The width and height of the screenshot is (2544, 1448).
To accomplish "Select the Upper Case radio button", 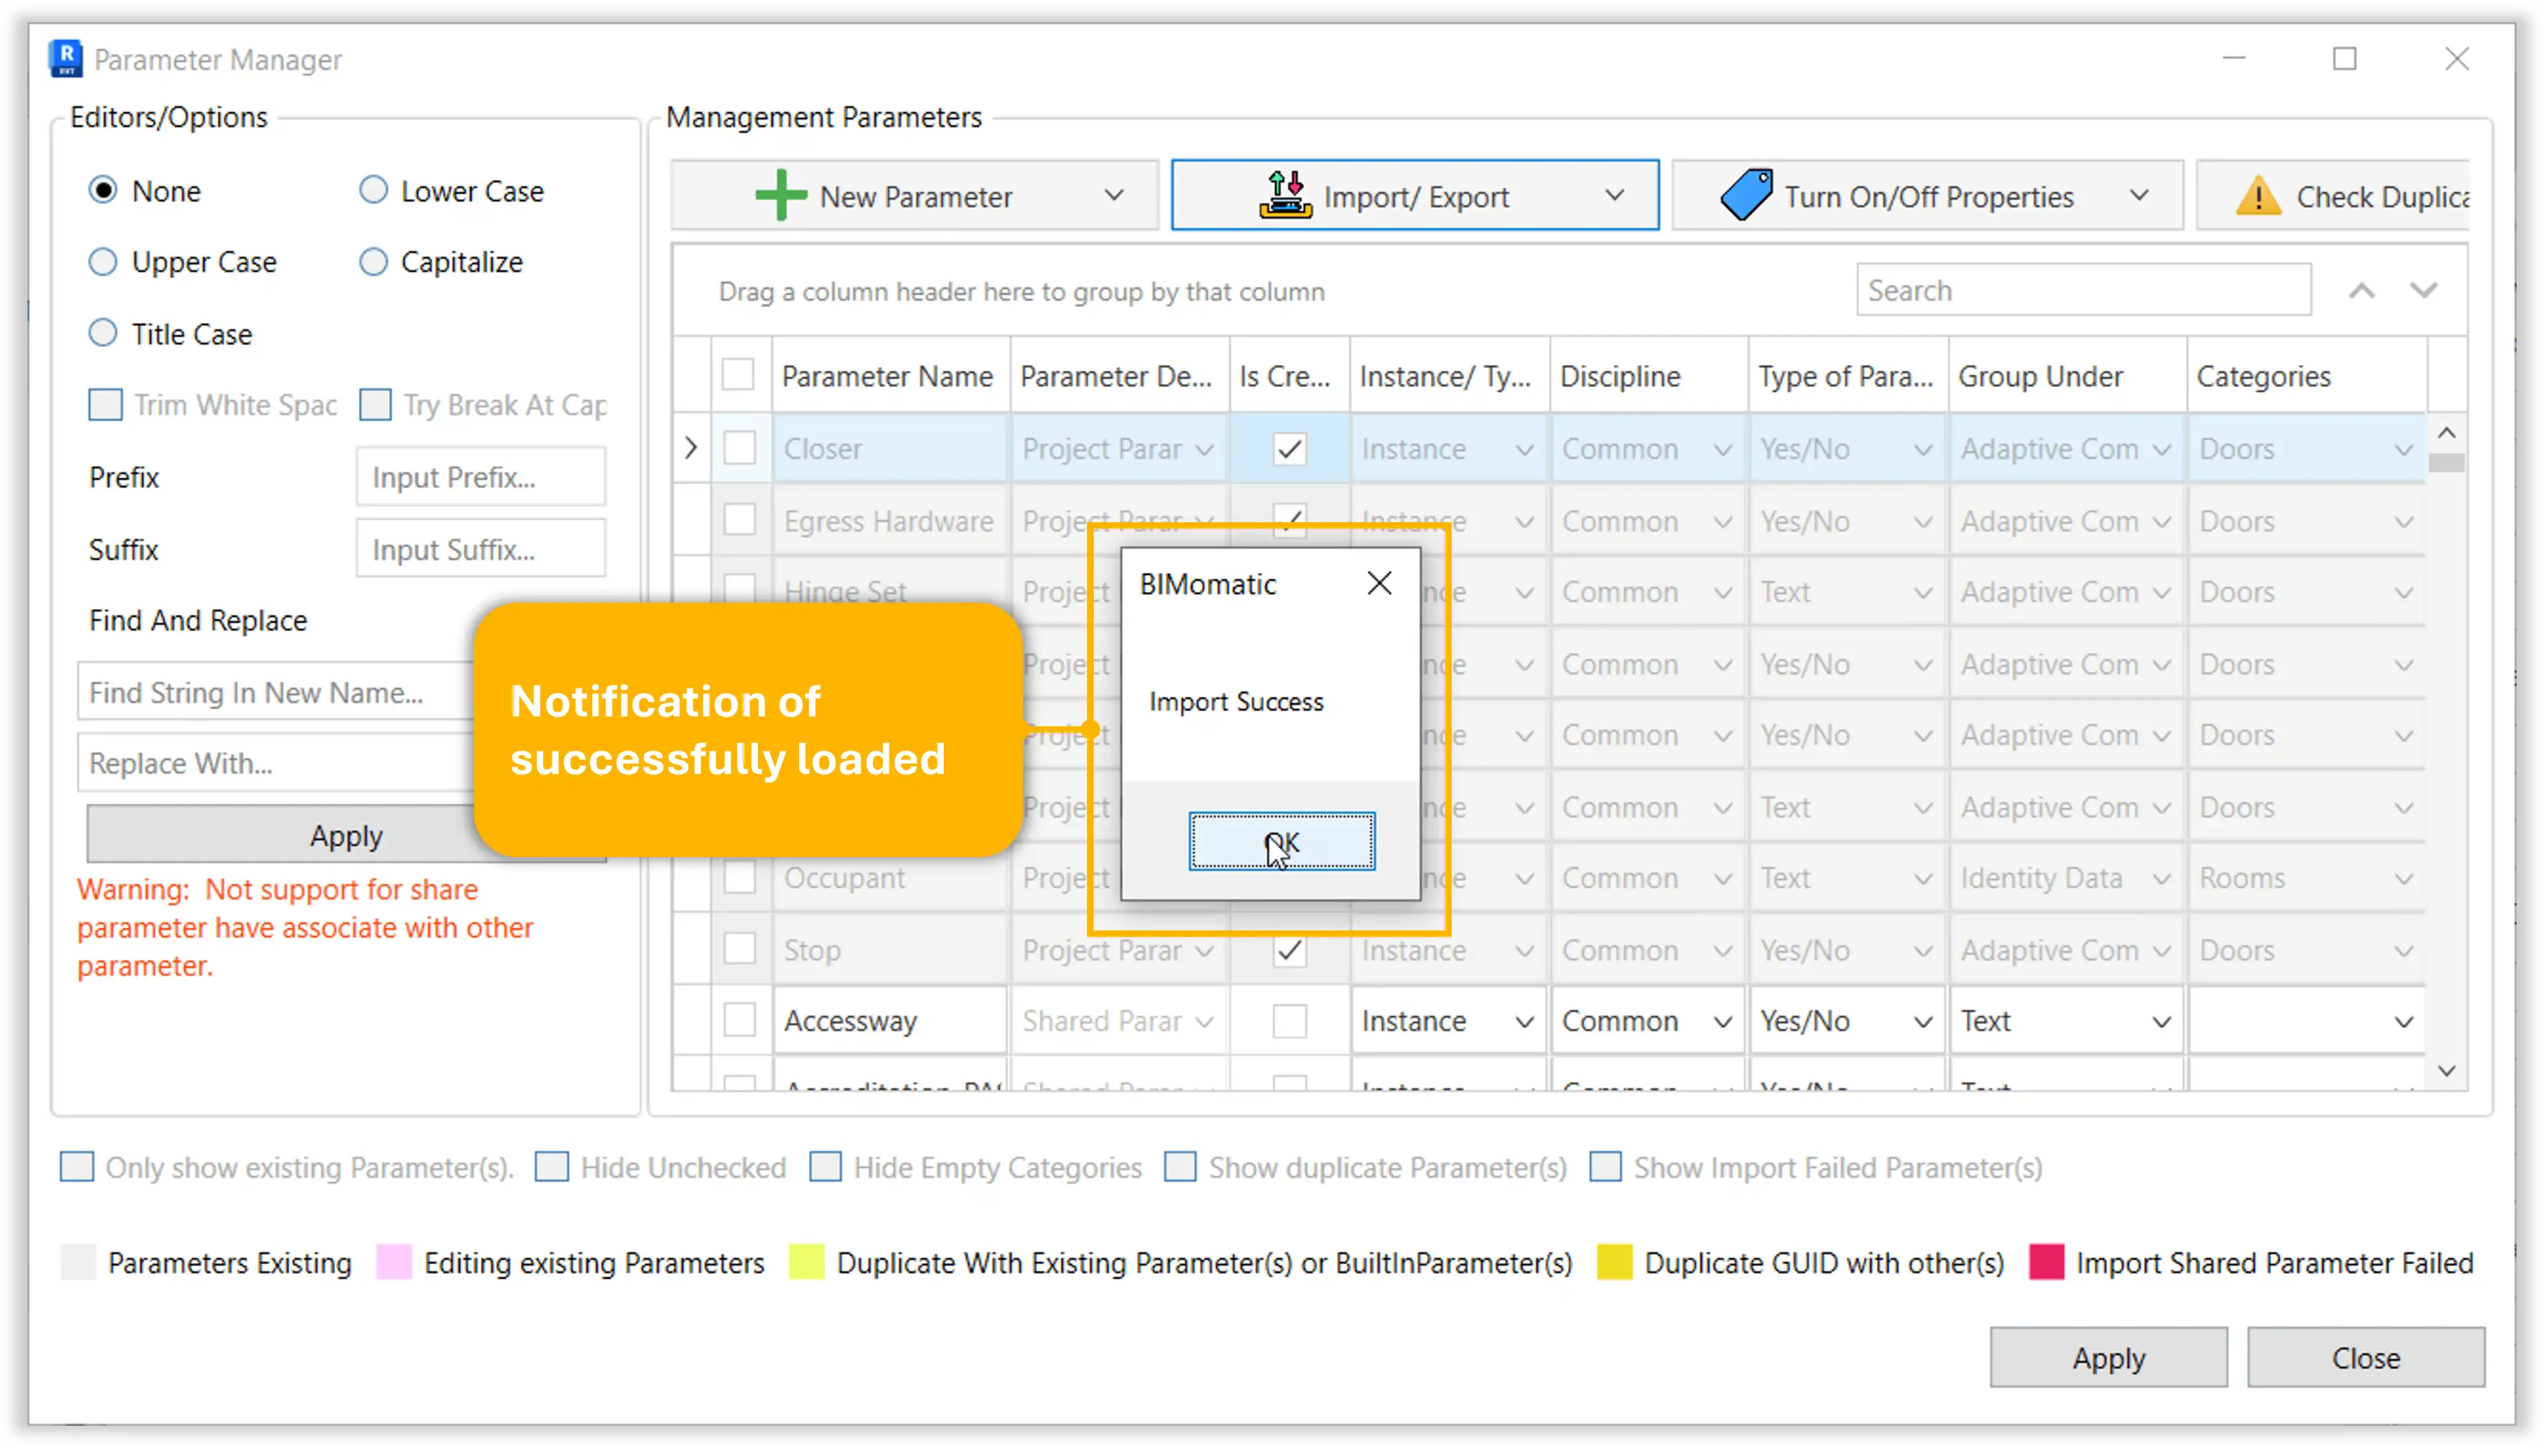I will [x=103, y=262].
